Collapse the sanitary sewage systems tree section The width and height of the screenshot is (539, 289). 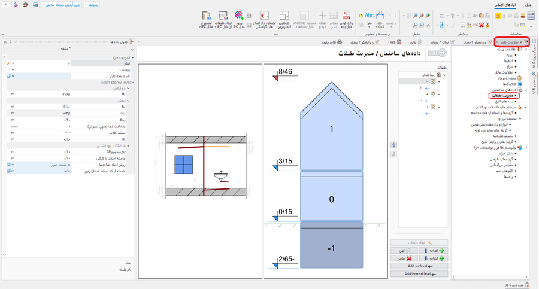525,108
